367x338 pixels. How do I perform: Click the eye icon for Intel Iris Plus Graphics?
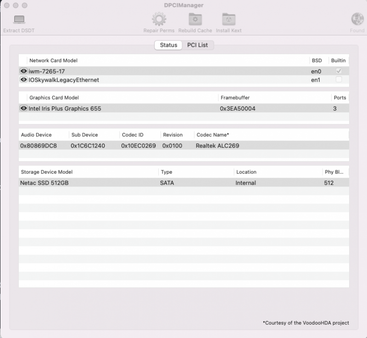[x=23, y=108]
